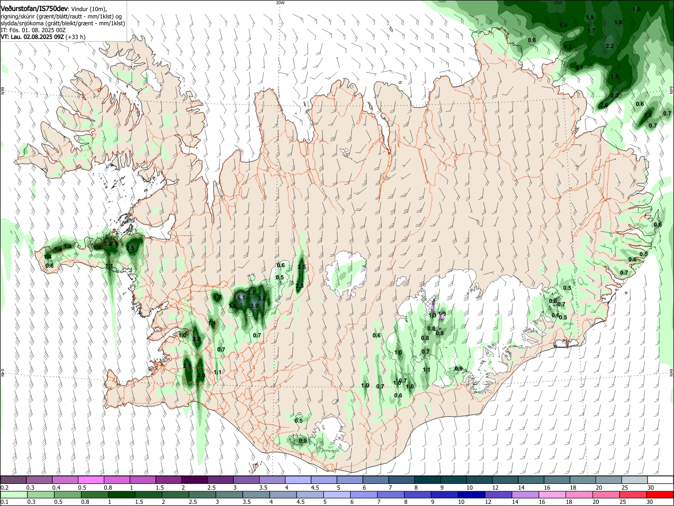
Task: Pick the near-white last swatch of the upper legend row
Action: (660, 480)
